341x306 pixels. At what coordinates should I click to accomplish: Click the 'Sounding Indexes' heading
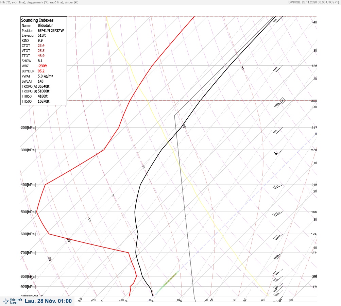point(37,20)
